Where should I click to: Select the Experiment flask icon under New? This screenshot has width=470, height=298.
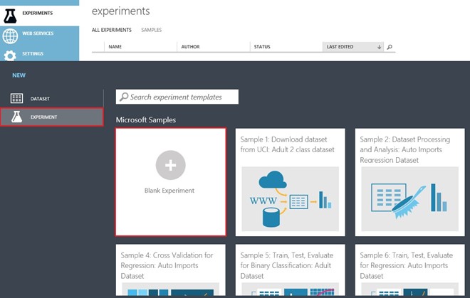point(17,117)
